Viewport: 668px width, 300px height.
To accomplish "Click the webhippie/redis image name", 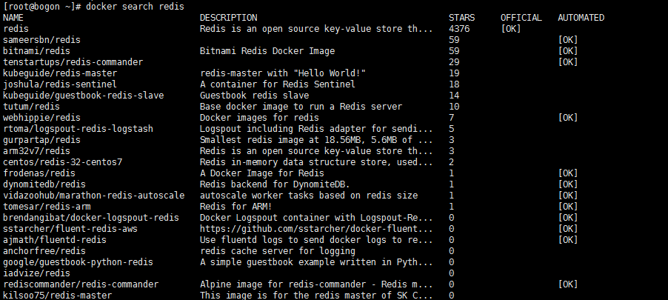I will click(41, 117).
